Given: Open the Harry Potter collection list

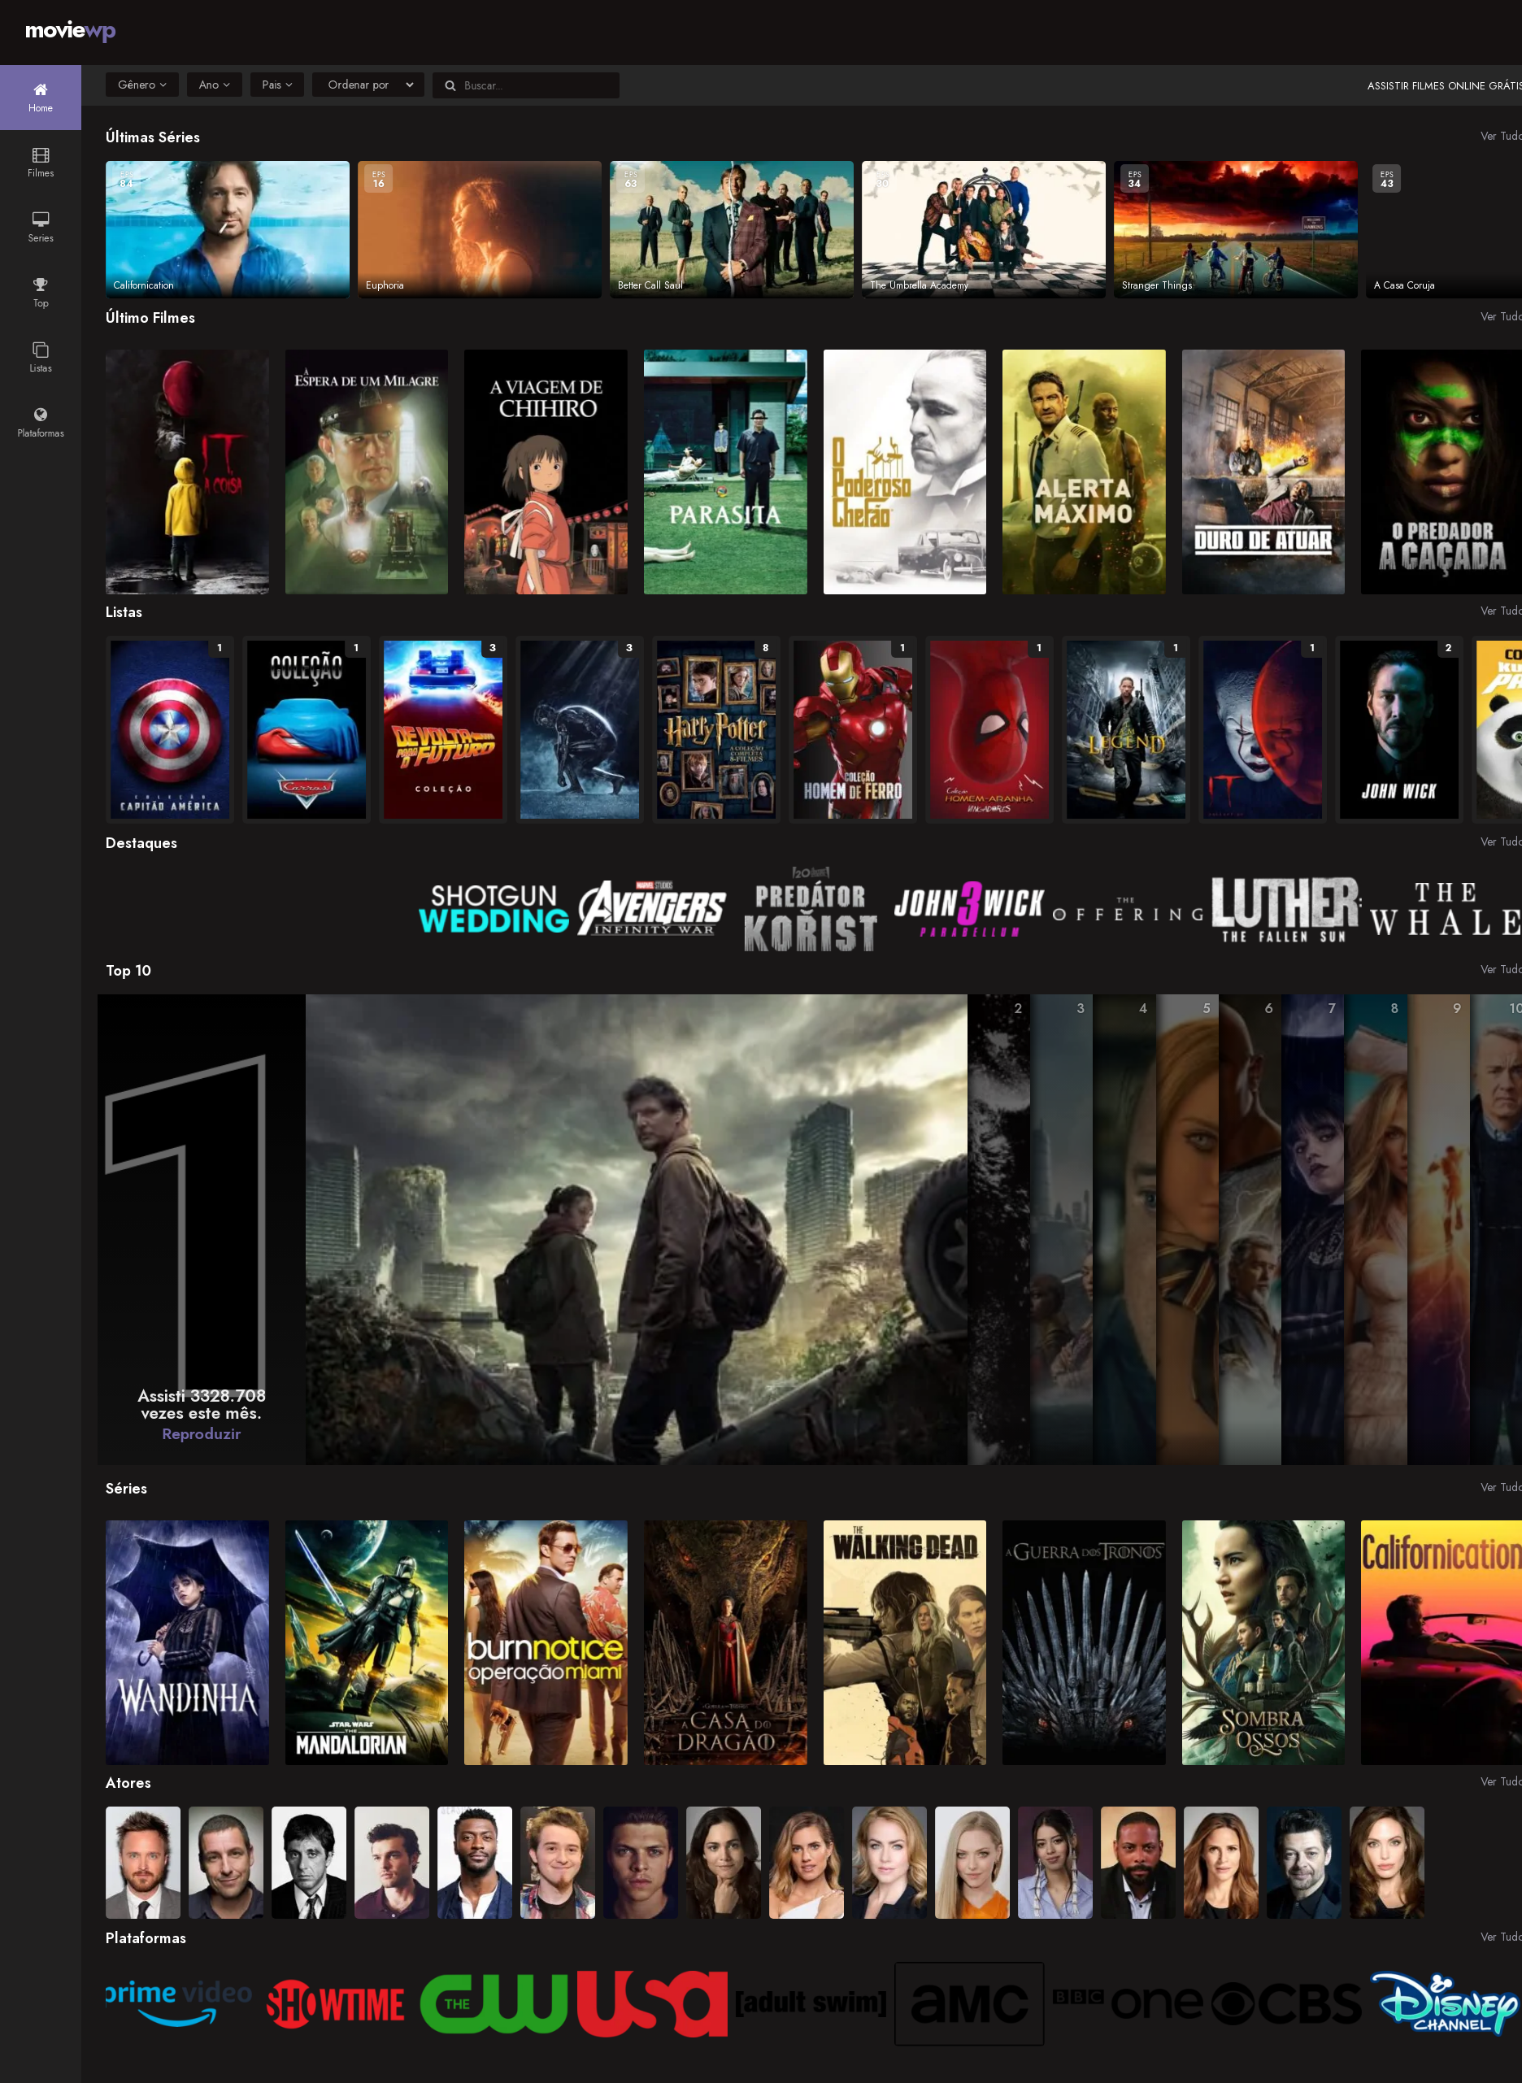Looking at the screenshot, I should (715, 729).
